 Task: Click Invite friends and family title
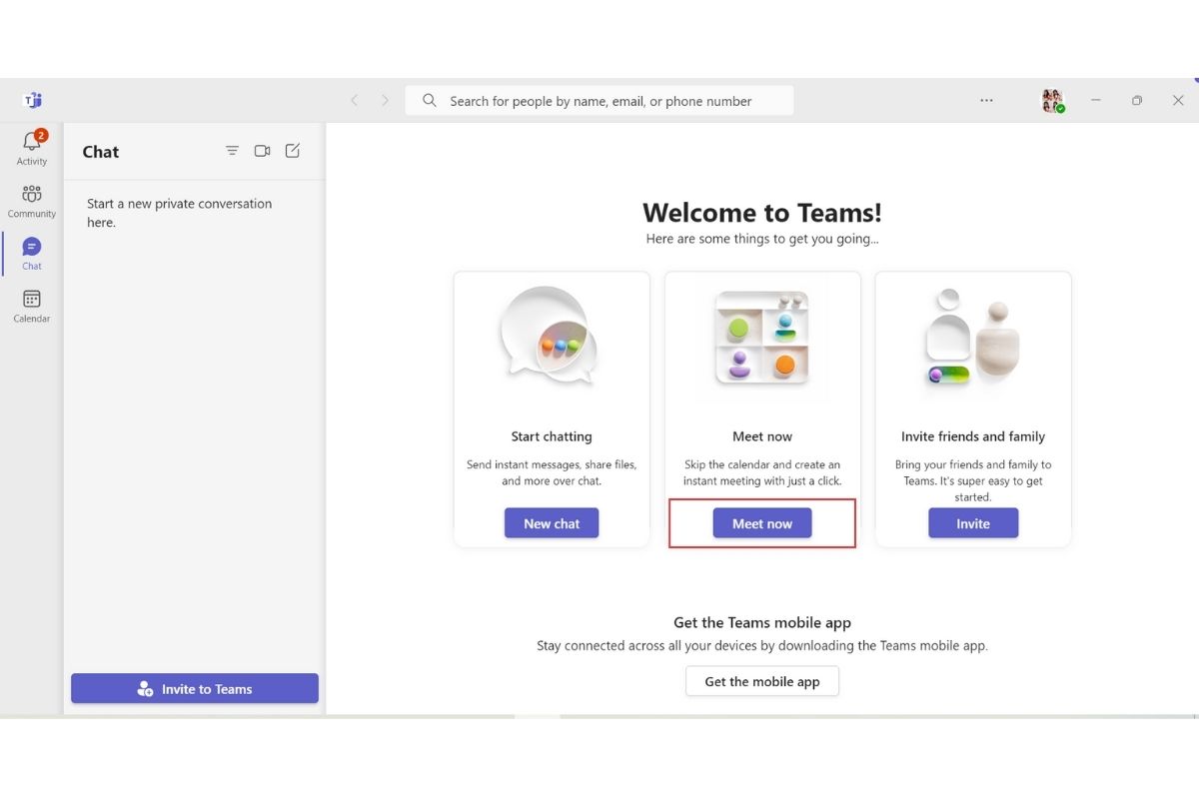[973, 436]
